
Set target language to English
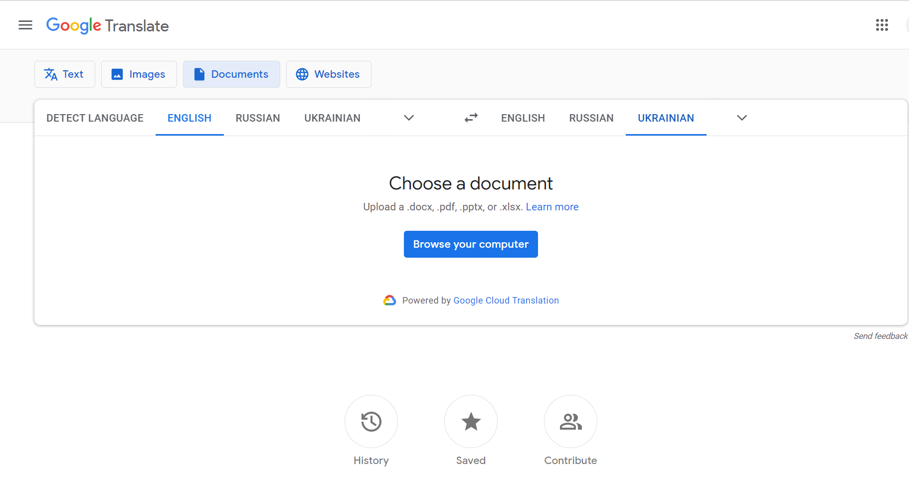[x=523, y=118]
